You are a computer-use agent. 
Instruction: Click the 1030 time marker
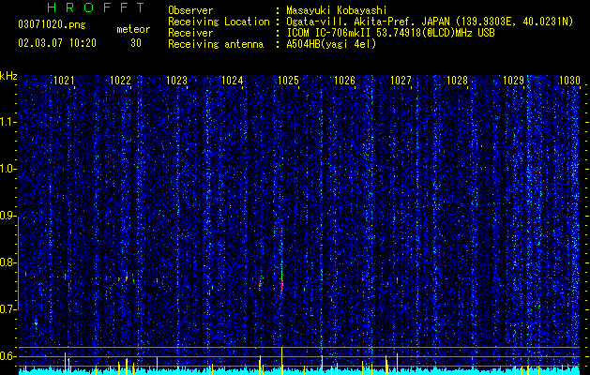point(569,81)
